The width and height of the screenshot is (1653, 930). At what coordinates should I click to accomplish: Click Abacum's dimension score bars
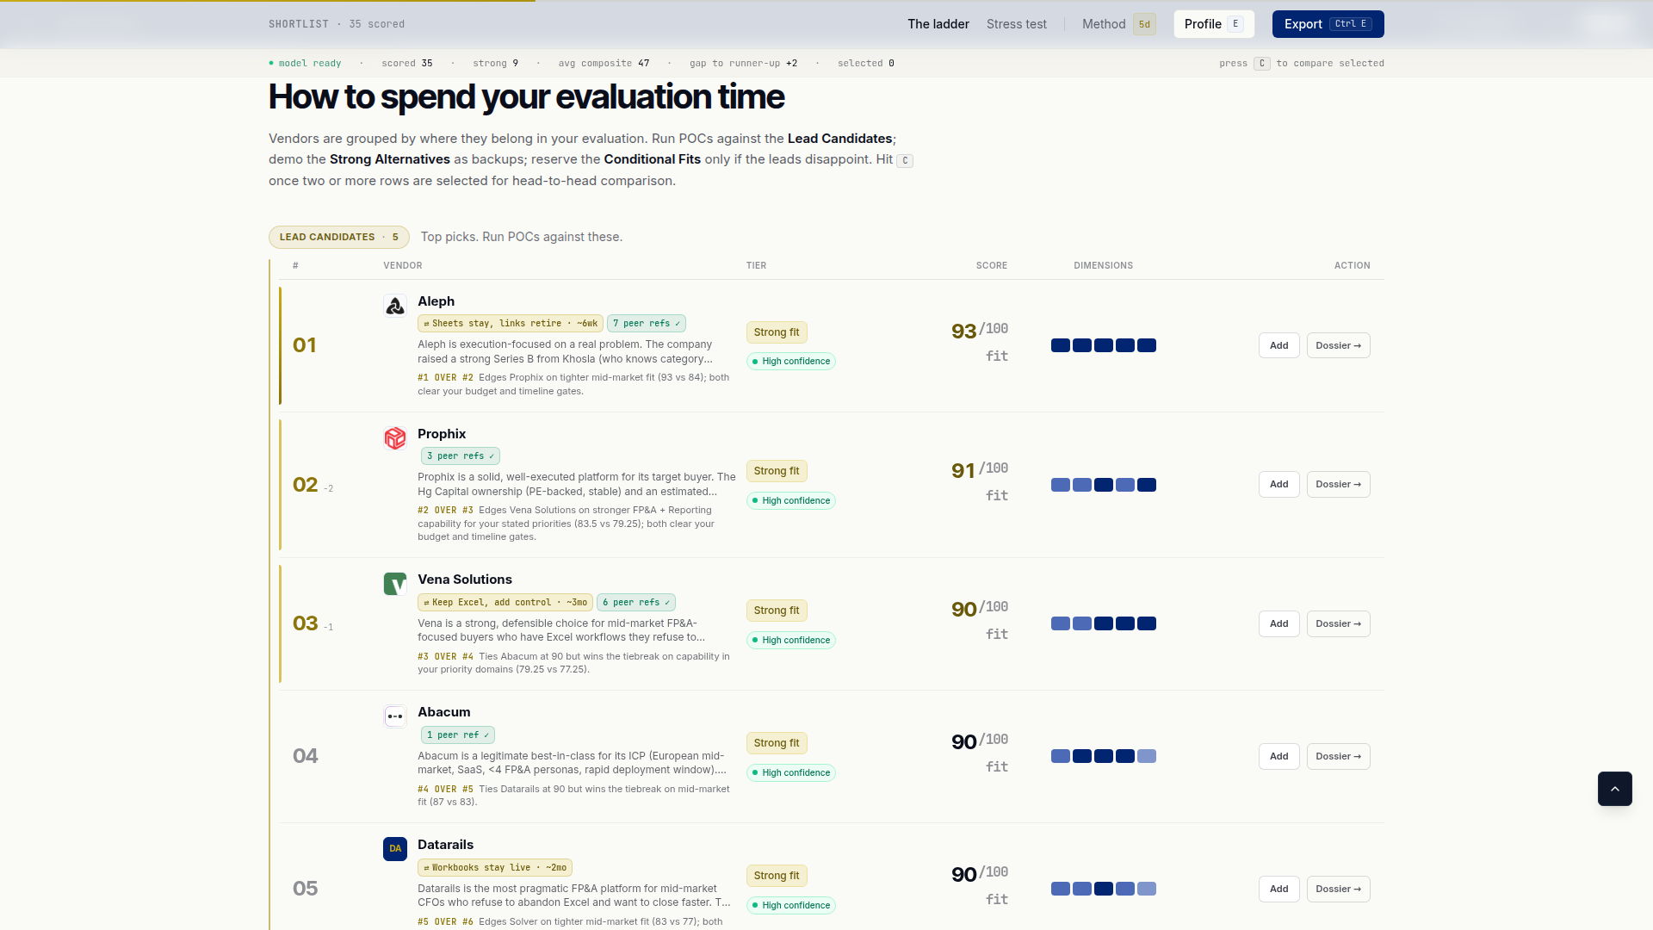(x=1104, y=756)
